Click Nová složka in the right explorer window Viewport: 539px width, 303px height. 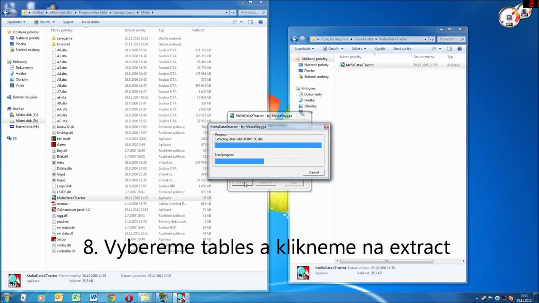coord(402,49)
